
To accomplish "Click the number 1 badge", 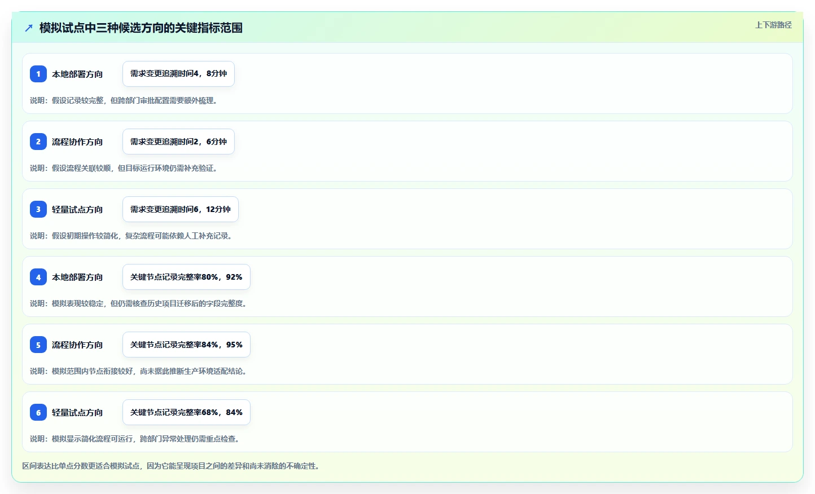I will point(38,74).
